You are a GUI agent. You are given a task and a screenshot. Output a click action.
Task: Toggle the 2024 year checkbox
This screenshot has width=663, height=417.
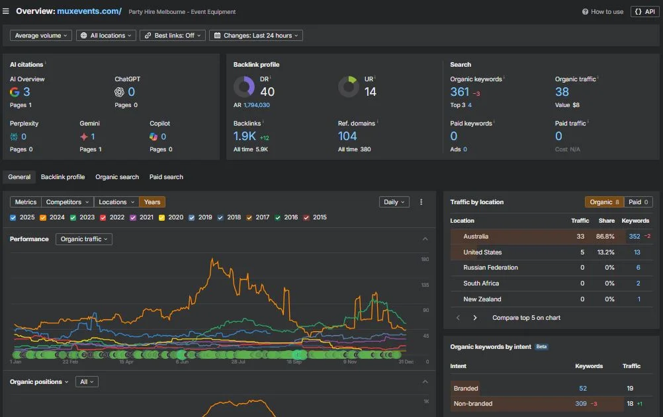[43, 217]
